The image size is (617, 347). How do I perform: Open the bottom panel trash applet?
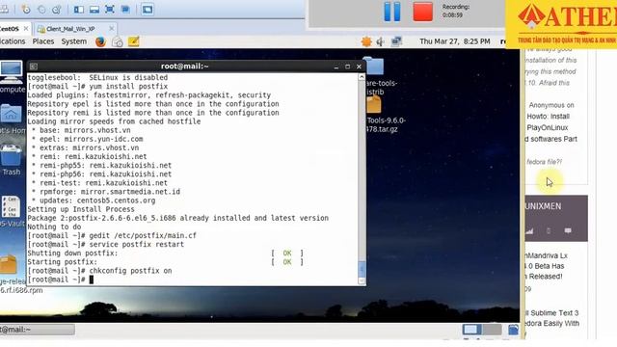pos(513,330)
